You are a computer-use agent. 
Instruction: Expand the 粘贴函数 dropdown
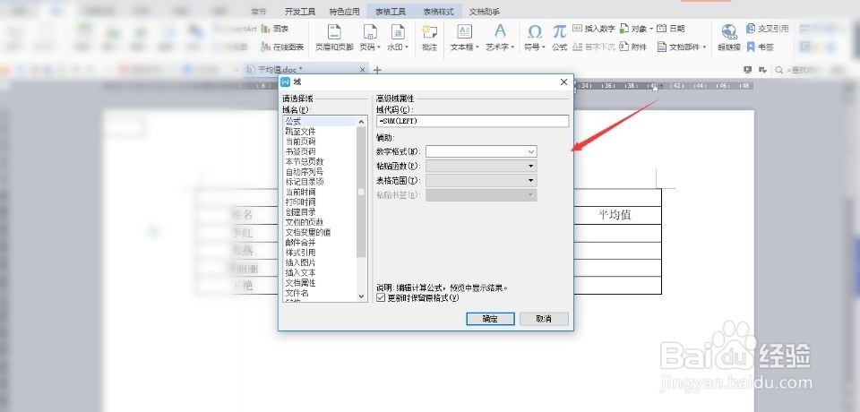pos(531,166)
